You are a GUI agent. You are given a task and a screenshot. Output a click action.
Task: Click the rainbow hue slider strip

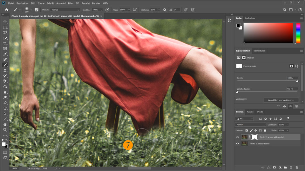[298, 33]
